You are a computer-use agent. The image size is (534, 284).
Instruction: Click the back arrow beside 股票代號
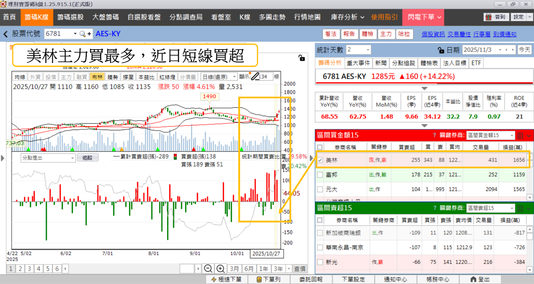pyautogui.click(x=5, y=34)
